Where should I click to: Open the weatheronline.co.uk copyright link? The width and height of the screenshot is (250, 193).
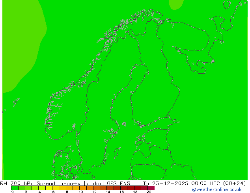click(x=216, y=189)
